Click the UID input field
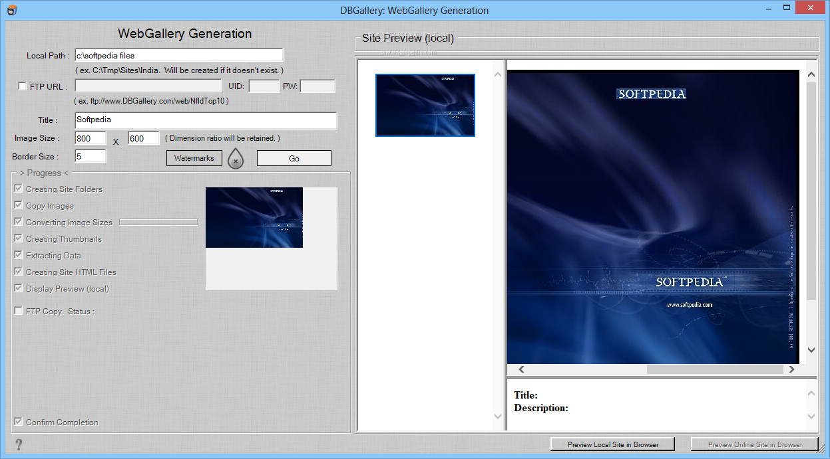This screenshot has width=830, height=459. [264, 86]
